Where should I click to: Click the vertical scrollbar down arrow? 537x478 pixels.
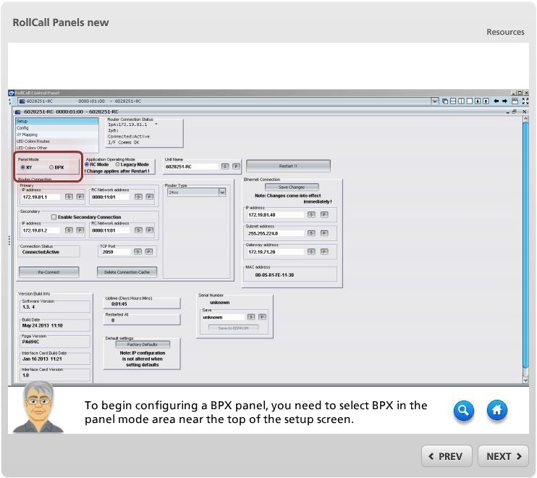pos(525,379)
